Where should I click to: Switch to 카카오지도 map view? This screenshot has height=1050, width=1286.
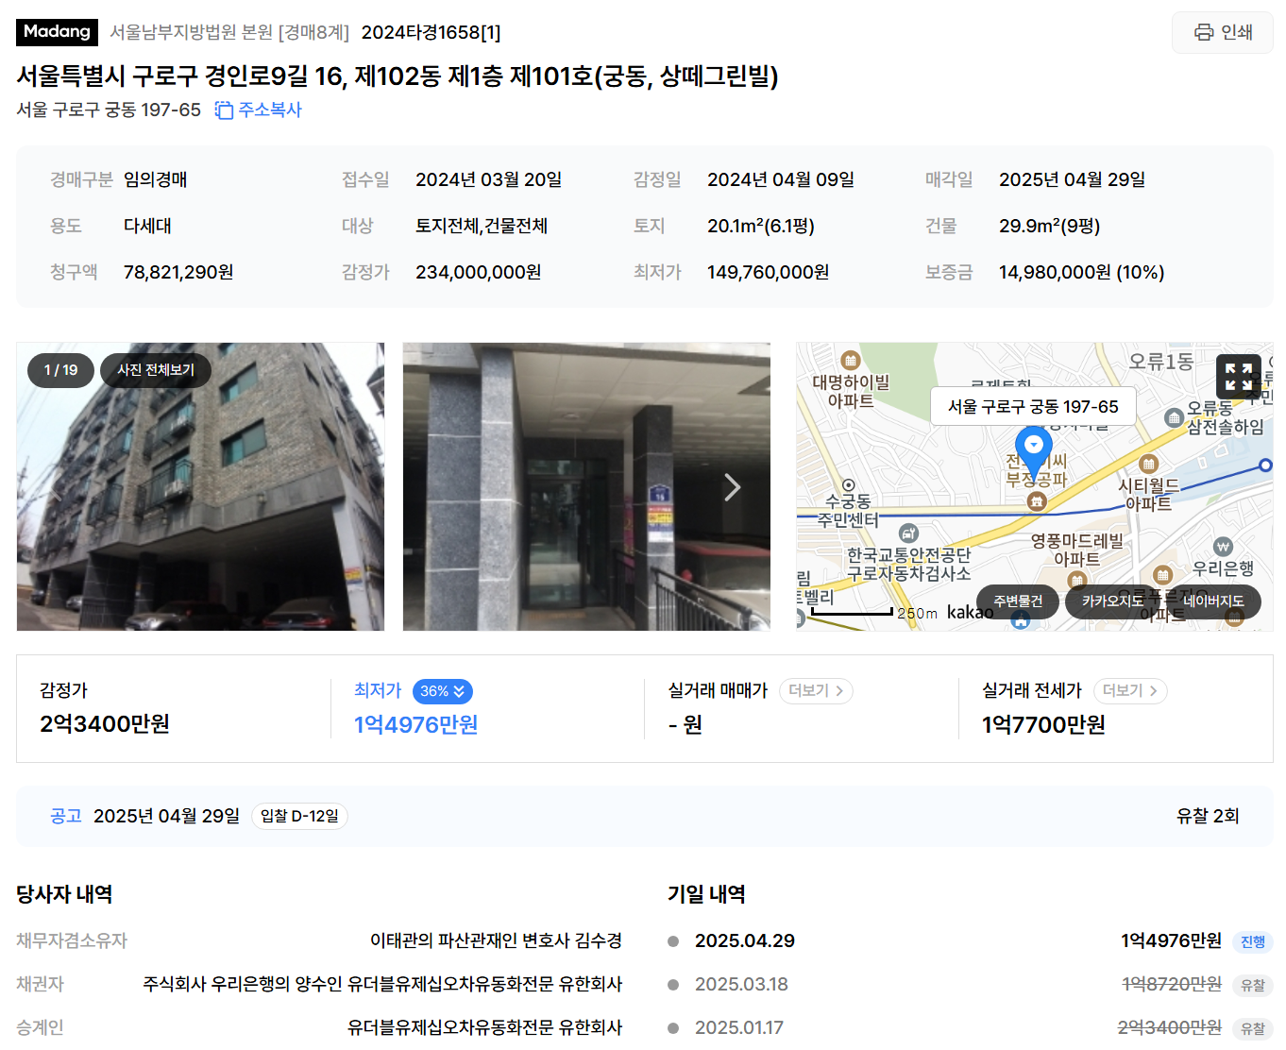point(1112,601)
